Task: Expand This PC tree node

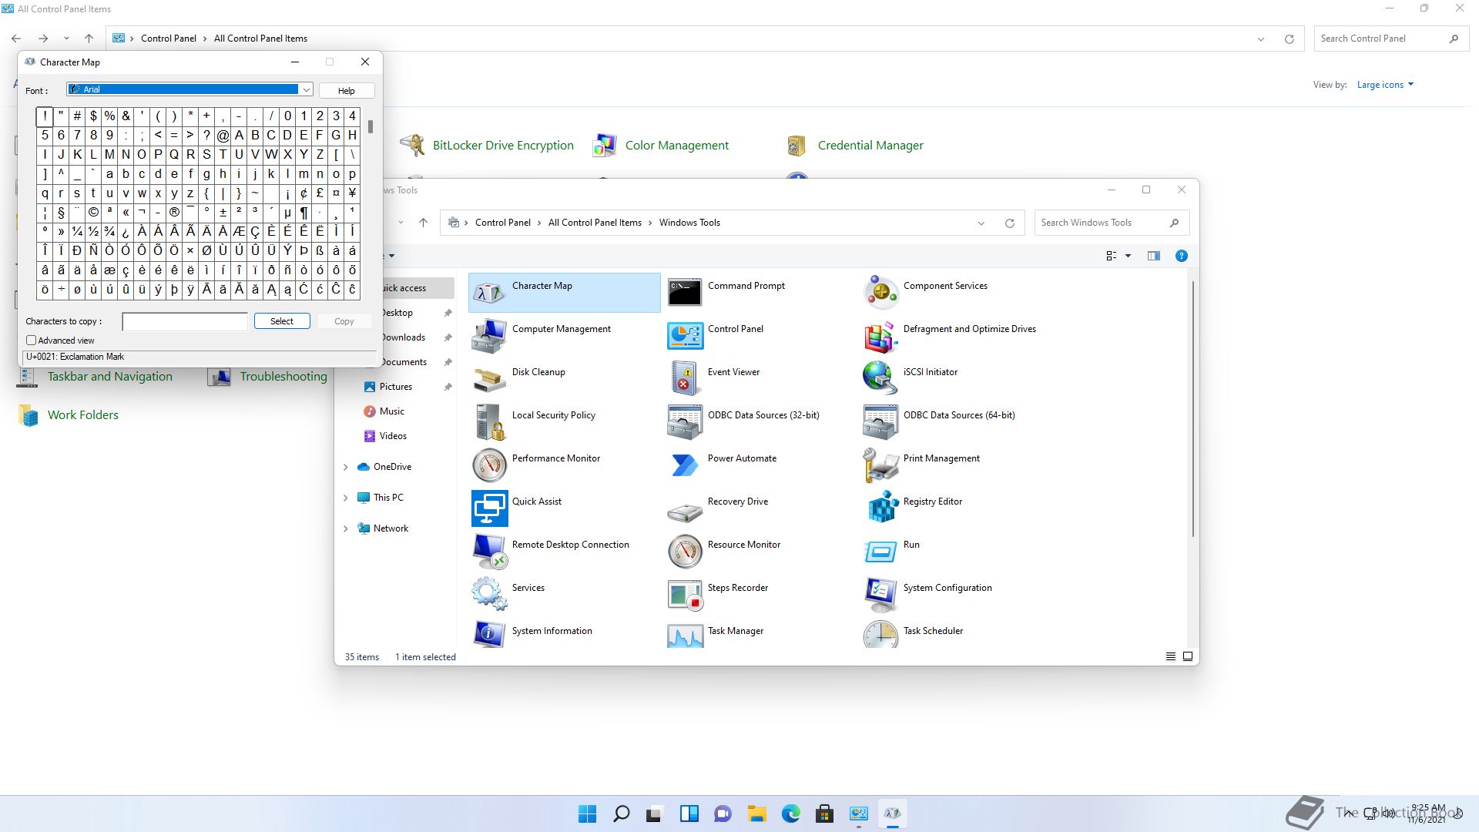Action: pos(345,498)
